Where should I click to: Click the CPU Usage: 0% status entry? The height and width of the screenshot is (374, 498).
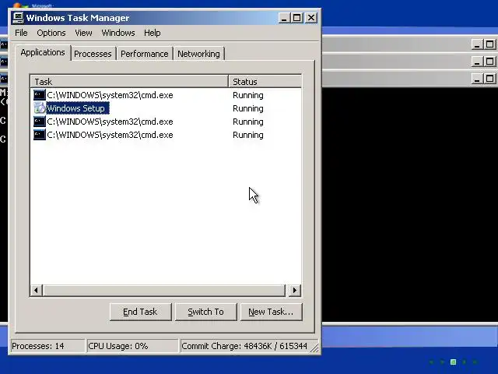coord(132,346)
